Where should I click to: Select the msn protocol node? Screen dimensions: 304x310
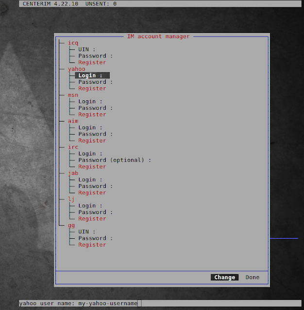click(x=73, y=95)
